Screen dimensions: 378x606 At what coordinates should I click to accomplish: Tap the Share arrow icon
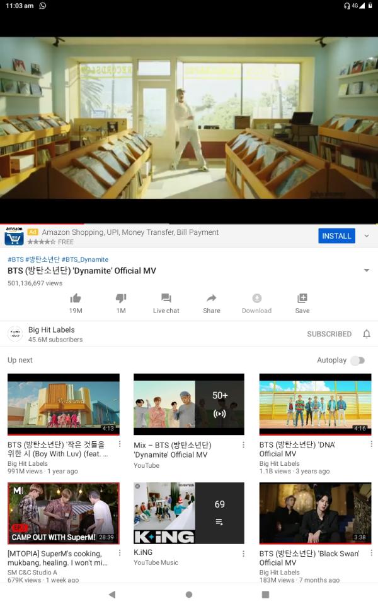(212, 298)
